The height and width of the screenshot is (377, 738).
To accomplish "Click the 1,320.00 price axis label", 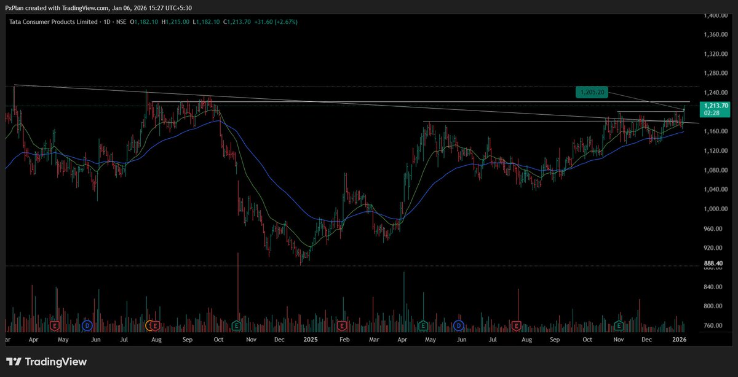I will pos(716,54).
